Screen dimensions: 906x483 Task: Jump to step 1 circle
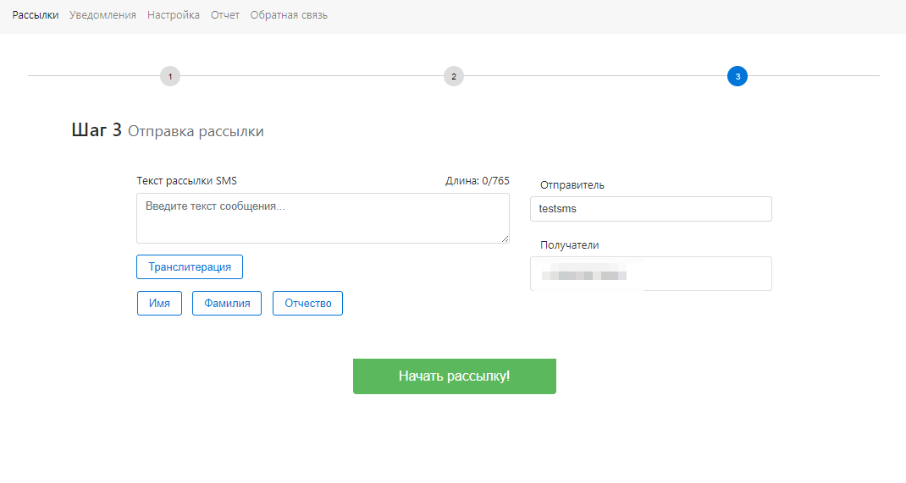coord(170,76)
